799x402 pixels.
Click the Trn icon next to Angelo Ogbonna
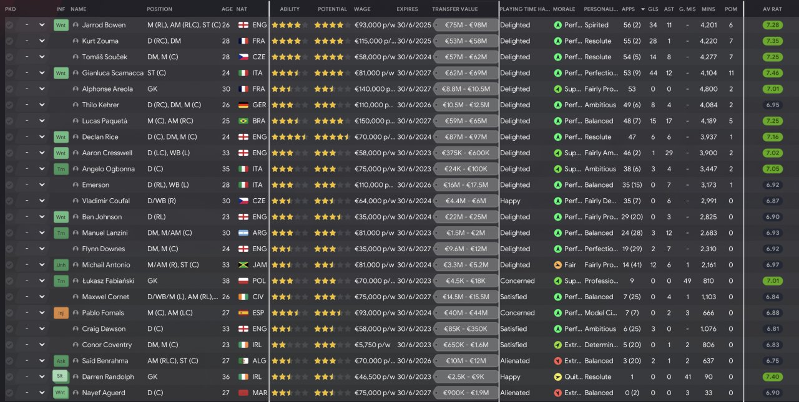pos(61,169)
